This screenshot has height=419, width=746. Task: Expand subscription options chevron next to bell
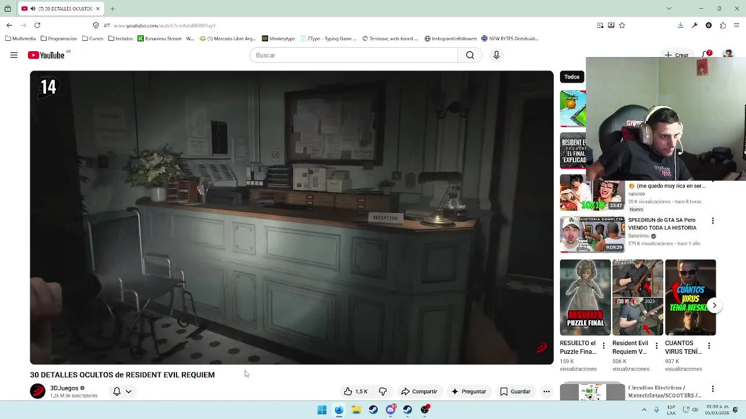tap(129, 392)
